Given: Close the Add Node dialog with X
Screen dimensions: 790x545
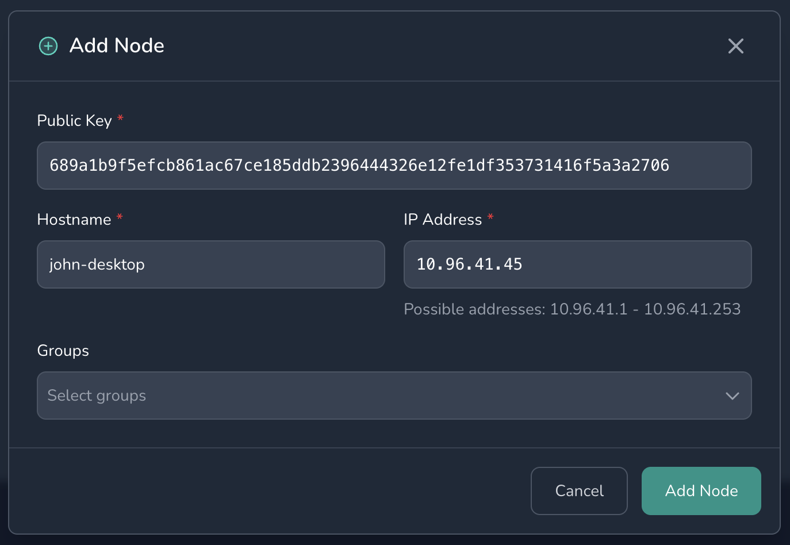Looking at the screenshot, I should click(735, 46).
